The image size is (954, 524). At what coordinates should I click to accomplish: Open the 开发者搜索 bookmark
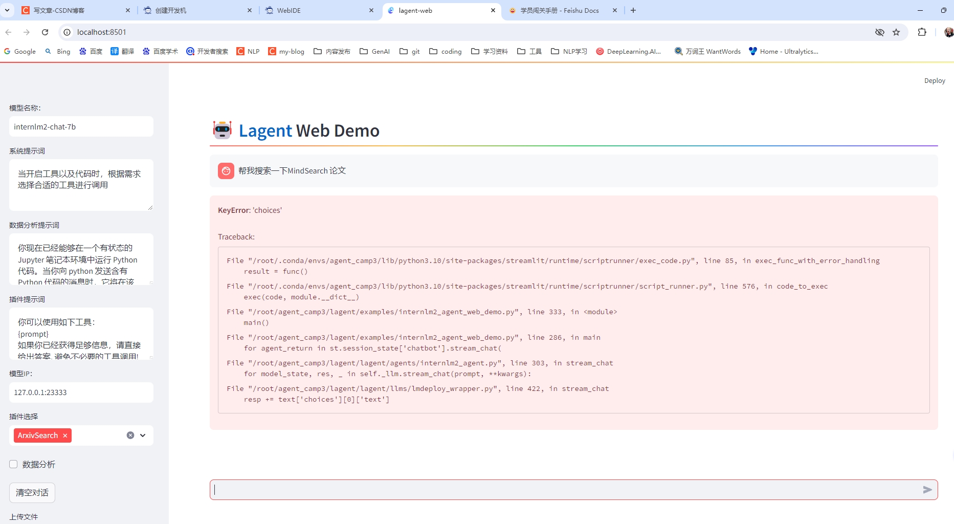click(x=207, y=51)
